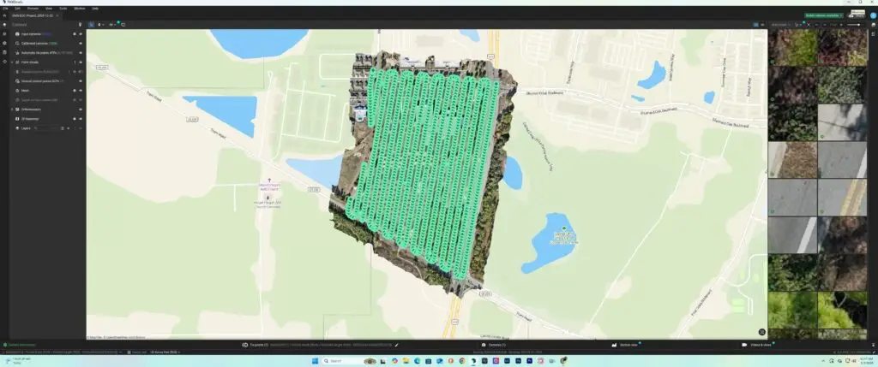Open the image panel sort dropdown
The image size is (878, 367).
coord(779,25)
